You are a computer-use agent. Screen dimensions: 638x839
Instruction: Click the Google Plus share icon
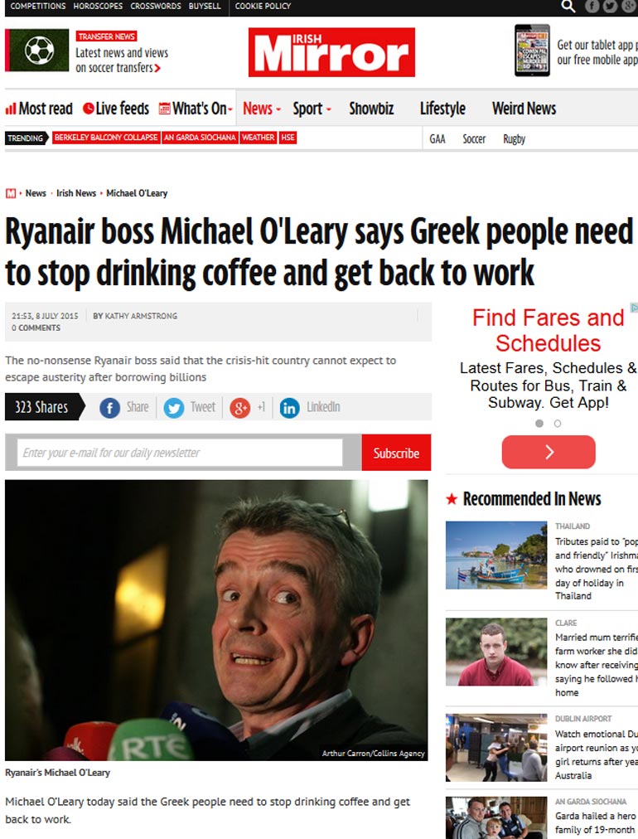point(240,408)
